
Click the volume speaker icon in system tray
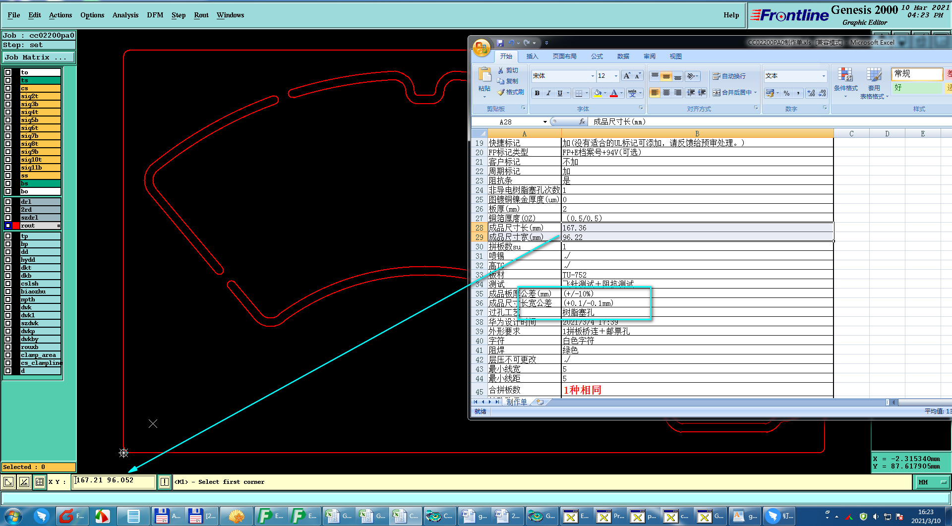click(876, 517)
